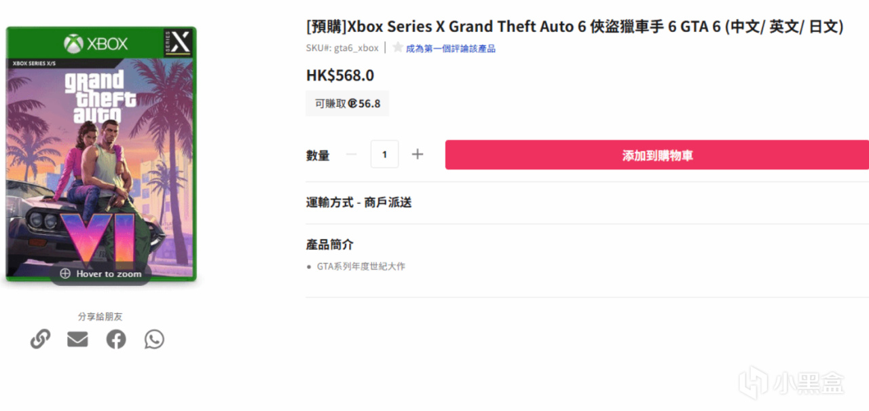
Task: Click the coin icon in the rewards badge
Action: pos(352,104)
